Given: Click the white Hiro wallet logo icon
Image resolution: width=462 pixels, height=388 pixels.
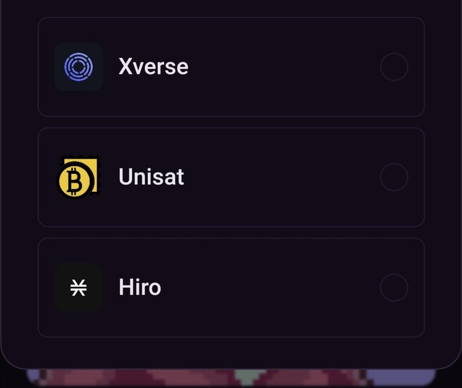Looking at the screenshot, I should point(79,288).
